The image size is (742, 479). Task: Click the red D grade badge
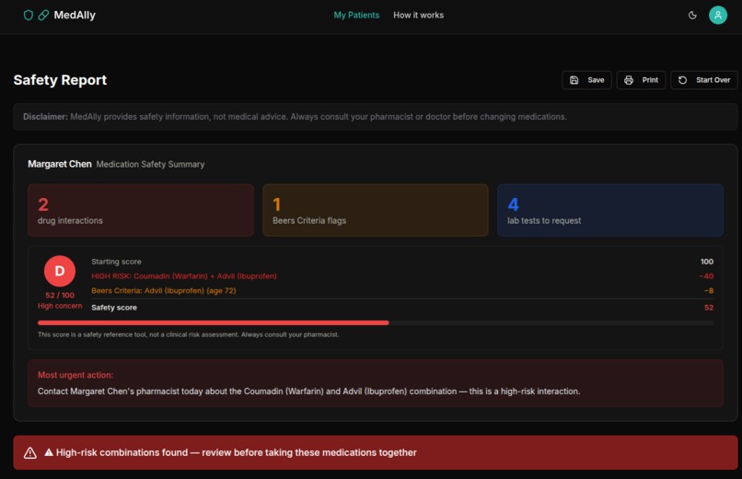pos(60,271)
